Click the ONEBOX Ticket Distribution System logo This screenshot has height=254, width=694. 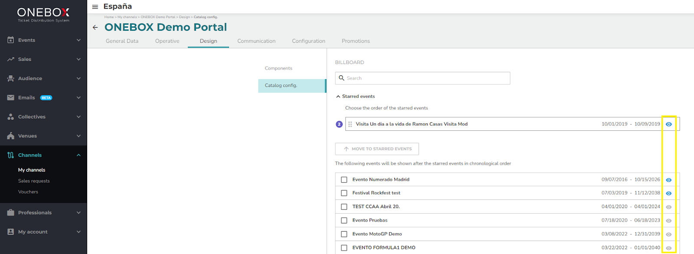[x=43, y=15]
